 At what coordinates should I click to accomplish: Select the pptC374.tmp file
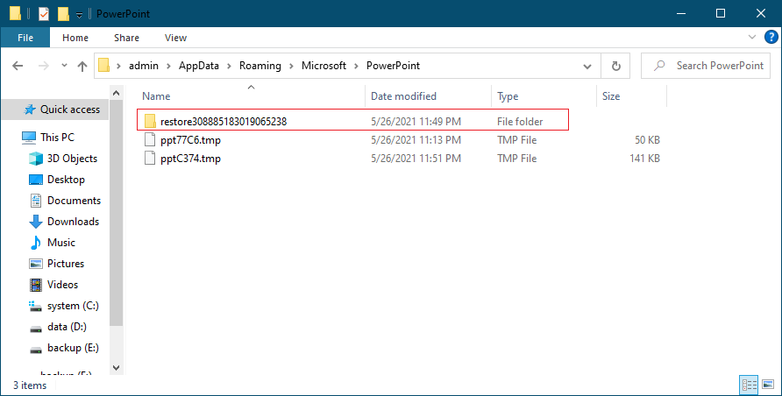point(190,159)
